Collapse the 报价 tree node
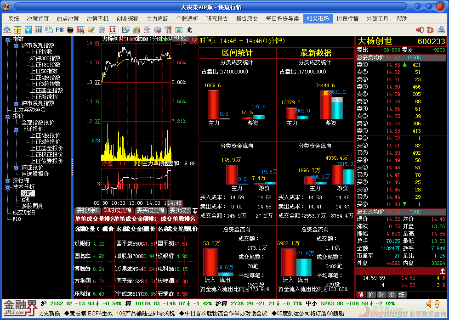Viewport: 449px width, 320px height. (7, 117)
